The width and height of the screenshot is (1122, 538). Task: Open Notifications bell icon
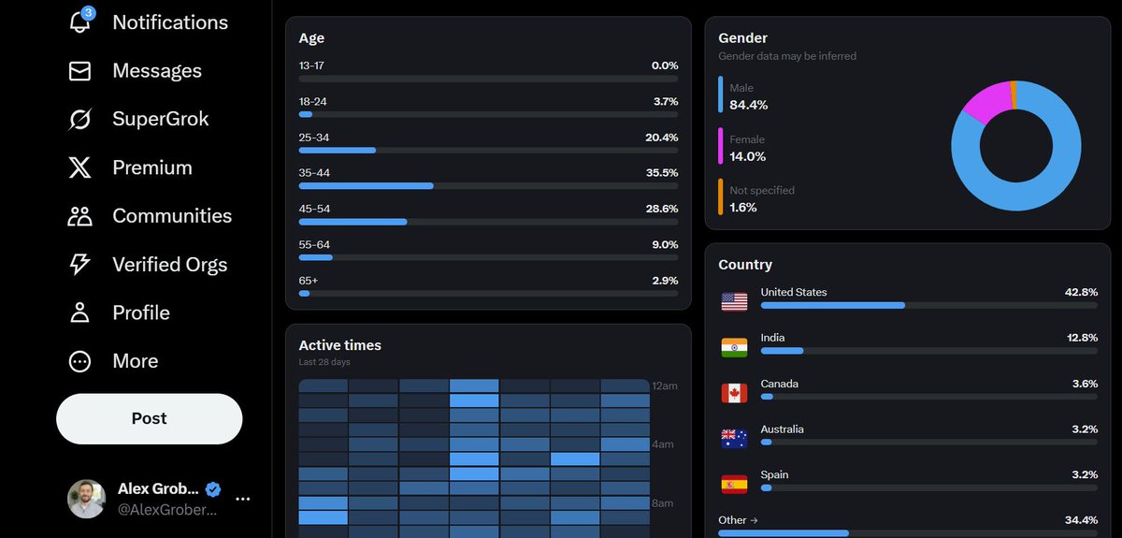click(x=80, y=21)
